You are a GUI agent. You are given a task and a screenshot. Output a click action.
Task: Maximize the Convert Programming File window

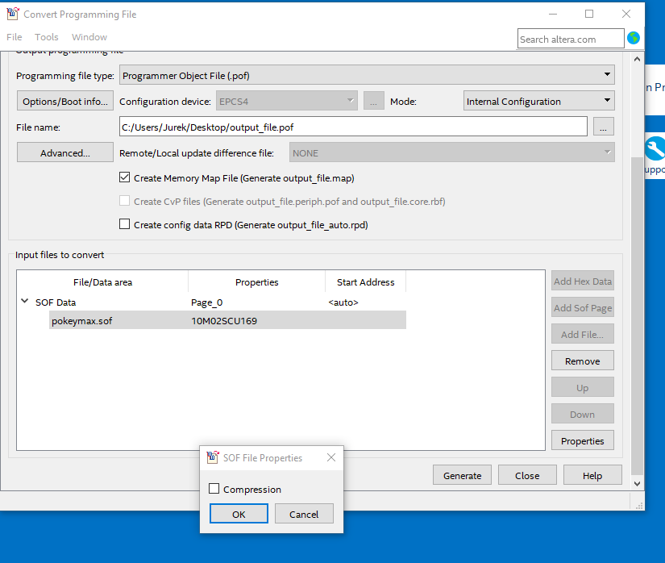click(589, 14)
